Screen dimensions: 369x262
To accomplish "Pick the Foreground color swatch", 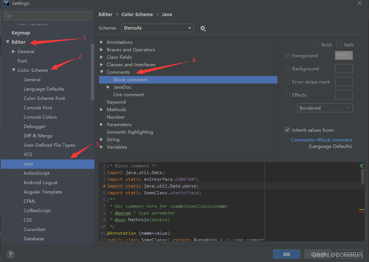I will click(x=344, y=55).
